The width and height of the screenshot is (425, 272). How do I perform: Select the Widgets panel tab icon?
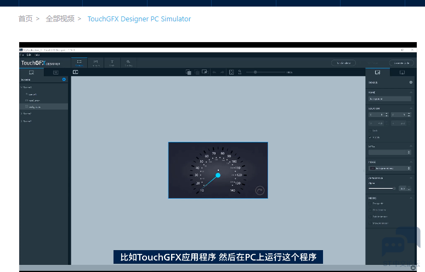[x=56, y=72]
